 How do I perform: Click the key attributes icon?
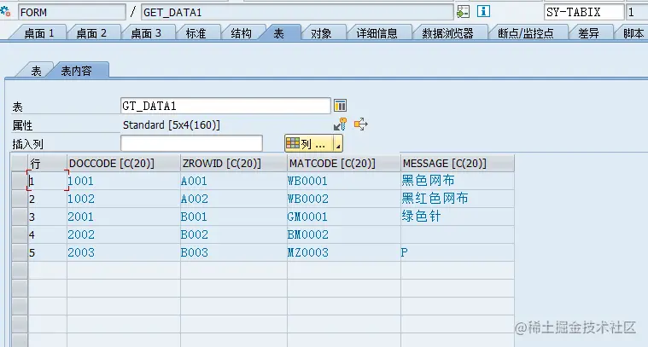(x=340, y=124)
